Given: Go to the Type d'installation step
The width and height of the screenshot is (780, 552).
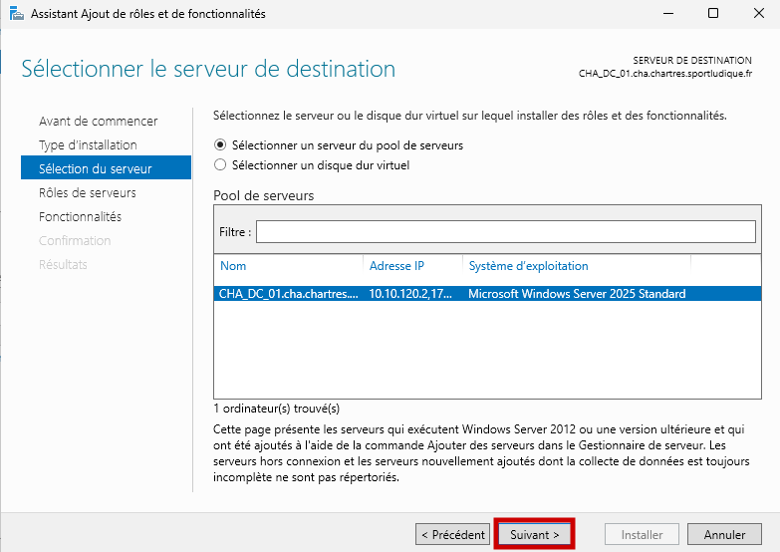Looking at the screenshot, I should pos(88,144).
